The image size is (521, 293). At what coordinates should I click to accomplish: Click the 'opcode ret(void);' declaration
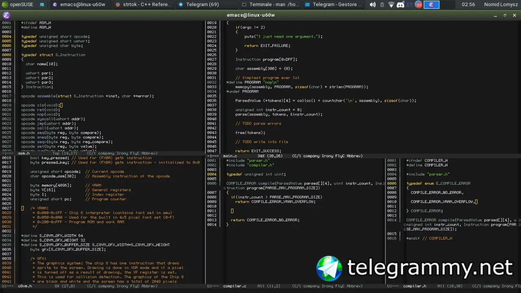(x=40, y=110)
